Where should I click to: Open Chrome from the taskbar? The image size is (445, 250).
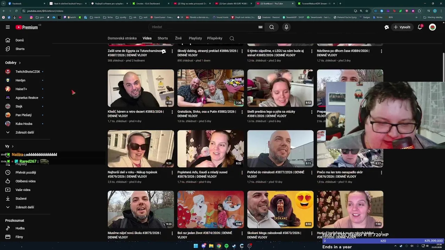pyautogui.click(x=219, y=246)
